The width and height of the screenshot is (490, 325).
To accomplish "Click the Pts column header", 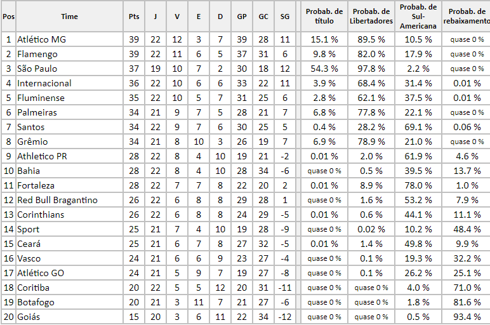I will pyautogui.click(x=134, y=17).
